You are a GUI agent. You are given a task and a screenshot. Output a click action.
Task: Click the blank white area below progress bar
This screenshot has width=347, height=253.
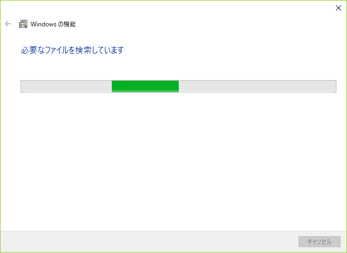click(173, 161)
